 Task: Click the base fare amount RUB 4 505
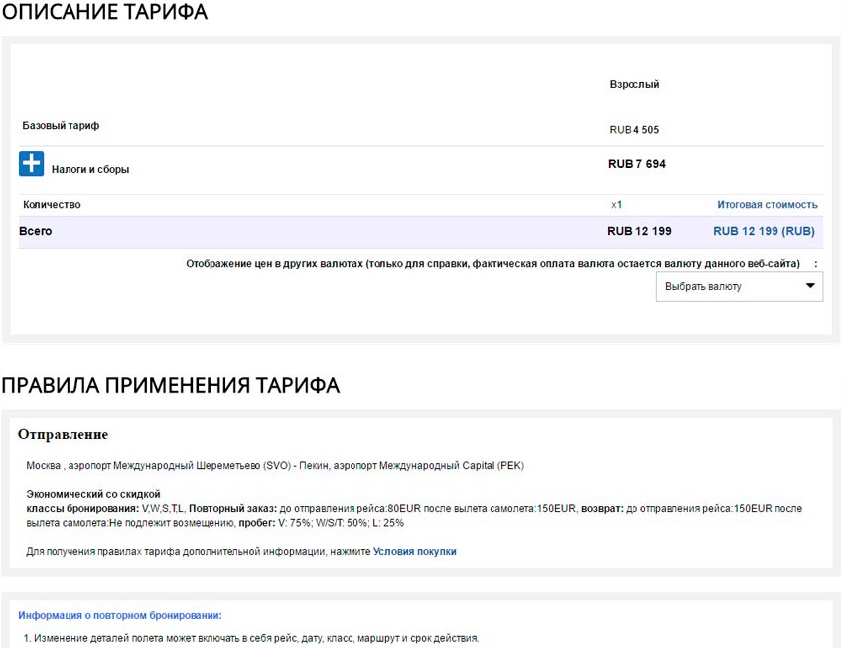(x=633, y=130)
